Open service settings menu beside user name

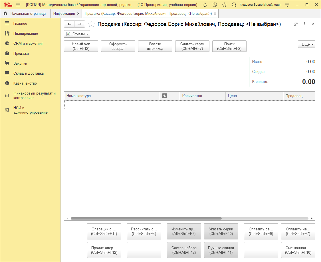pyautogui.click(x=287, y=5)
